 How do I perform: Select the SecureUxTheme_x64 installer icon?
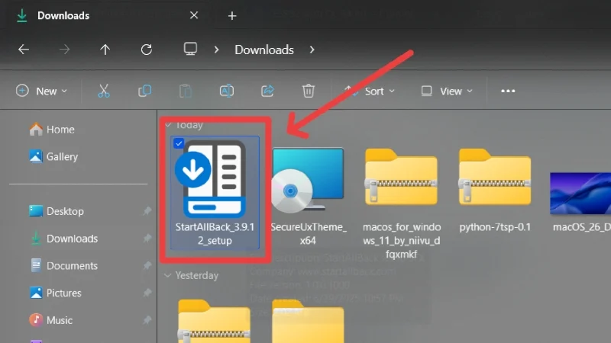pos(308,180)
